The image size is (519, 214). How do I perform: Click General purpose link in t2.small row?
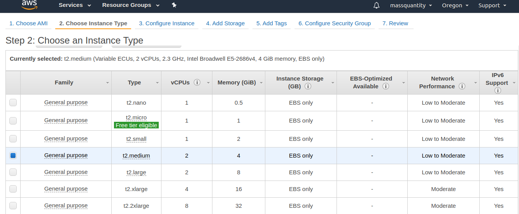pyautogui.click(x=66, y=139)
